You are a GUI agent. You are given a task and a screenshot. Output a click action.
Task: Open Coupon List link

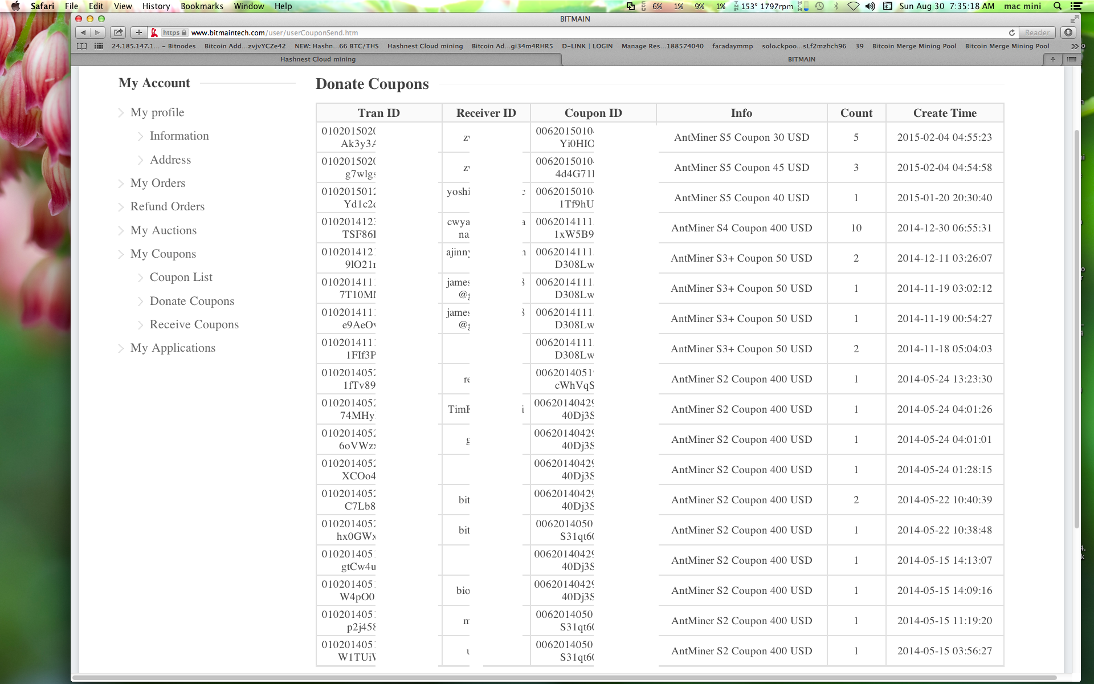point(181,277)
